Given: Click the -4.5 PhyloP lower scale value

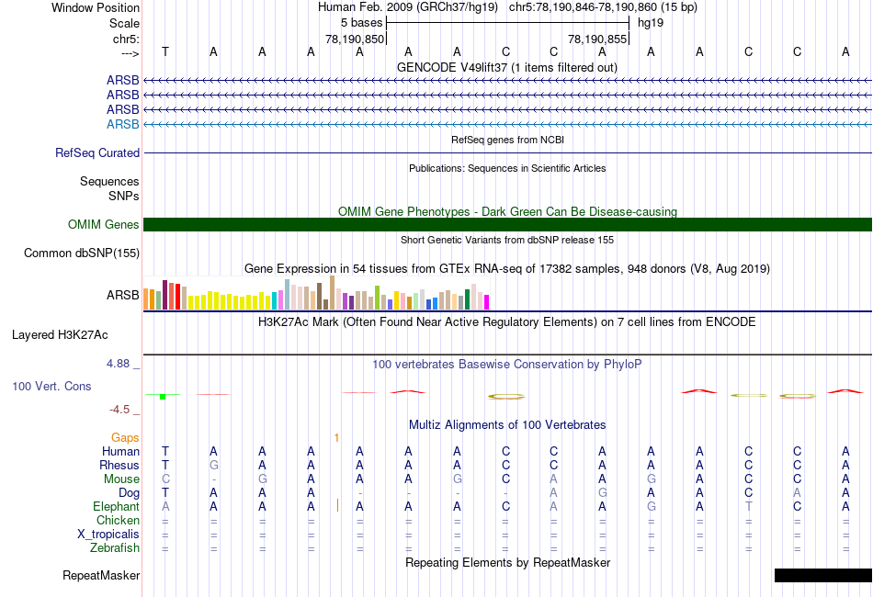Looking at the screenshot, I should click(119, 410).
